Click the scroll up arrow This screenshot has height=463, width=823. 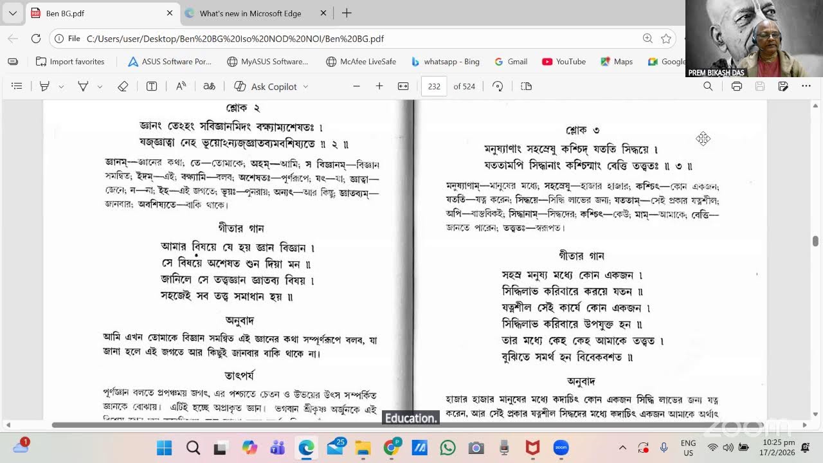click(x=816, y=105)
